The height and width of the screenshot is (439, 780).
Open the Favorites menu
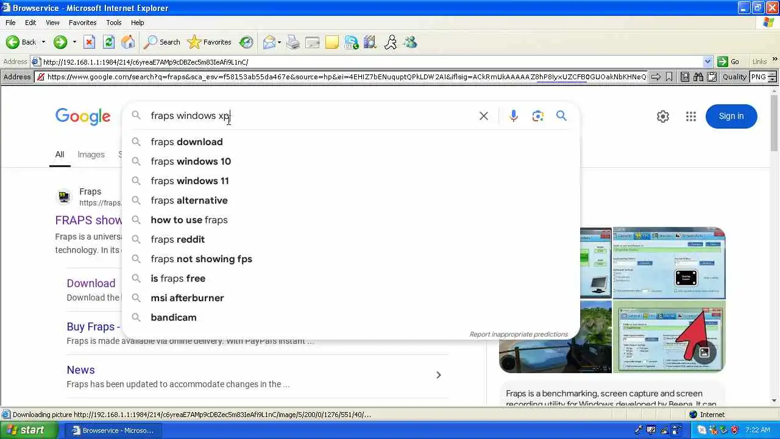[x=82, y=23]
